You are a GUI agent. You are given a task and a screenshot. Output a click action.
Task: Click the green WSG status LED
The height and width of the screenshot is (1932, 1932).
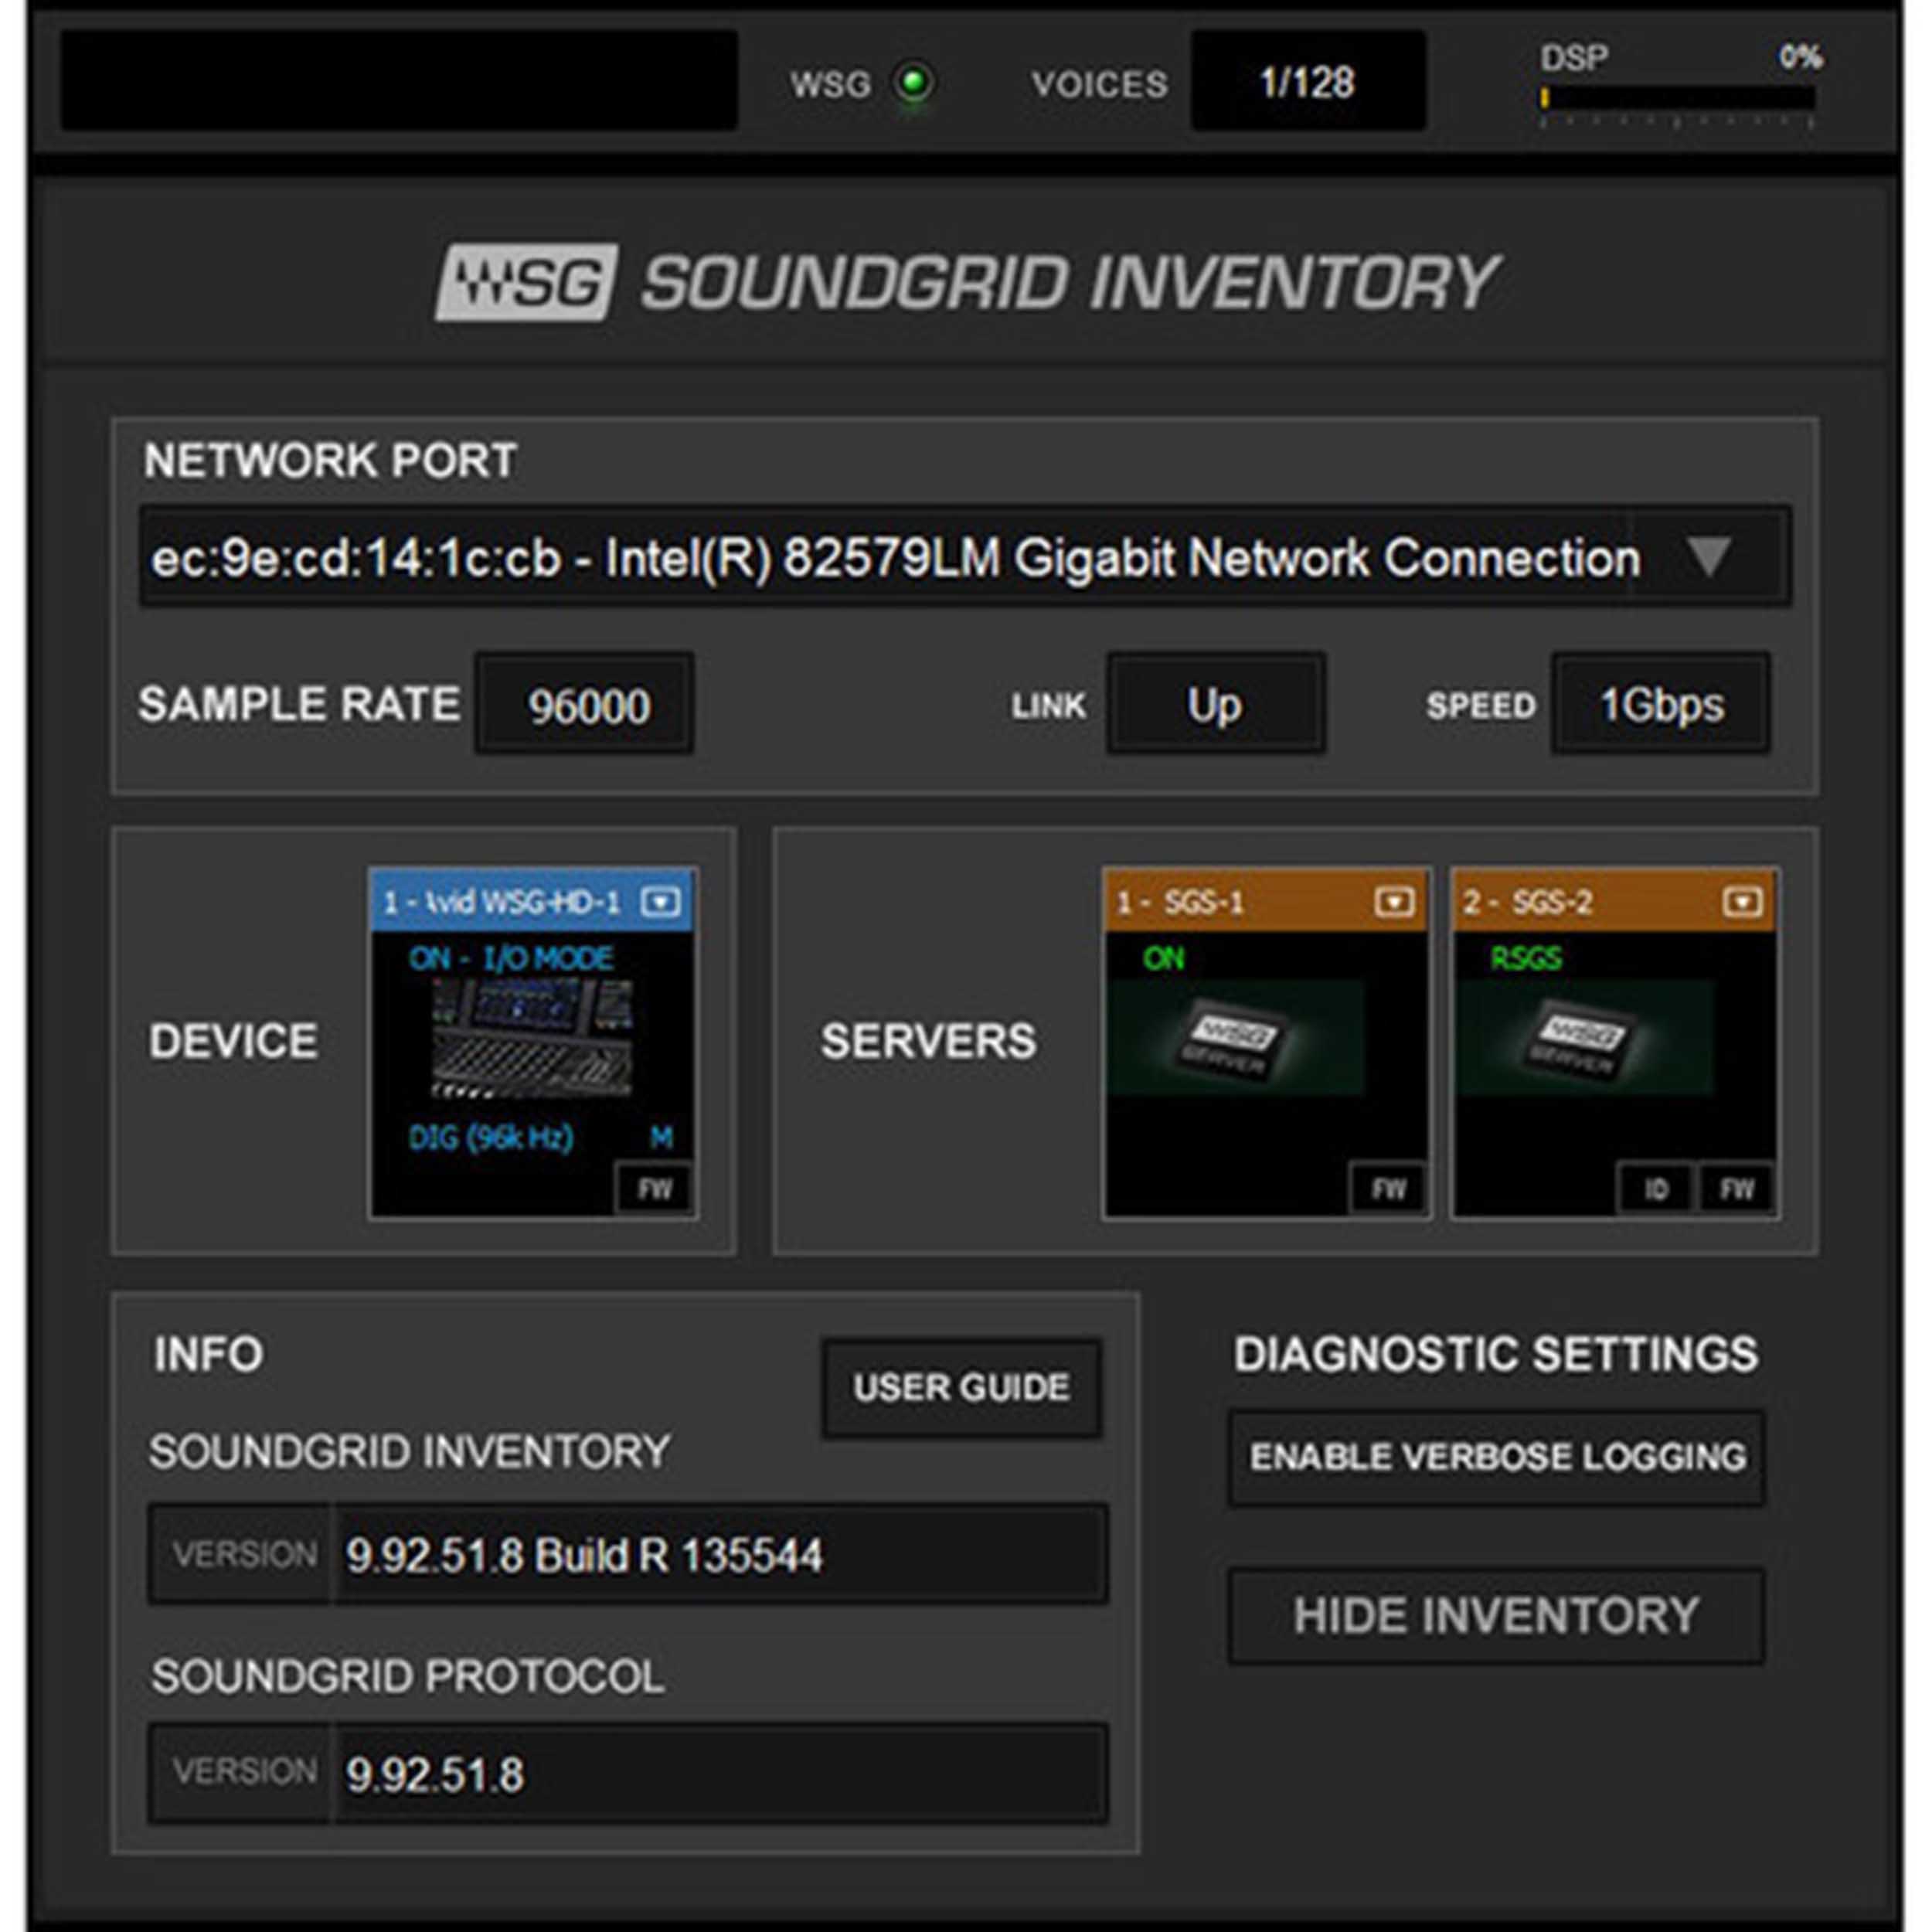coord(913,83)
